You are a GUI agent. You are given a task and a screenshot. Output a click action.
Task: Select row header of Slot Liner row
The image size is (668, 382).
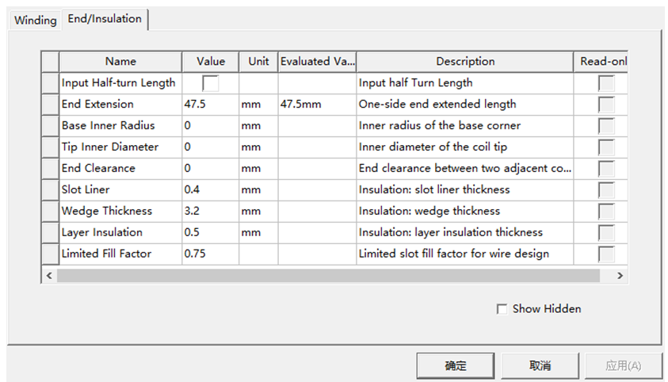point(50,189)
